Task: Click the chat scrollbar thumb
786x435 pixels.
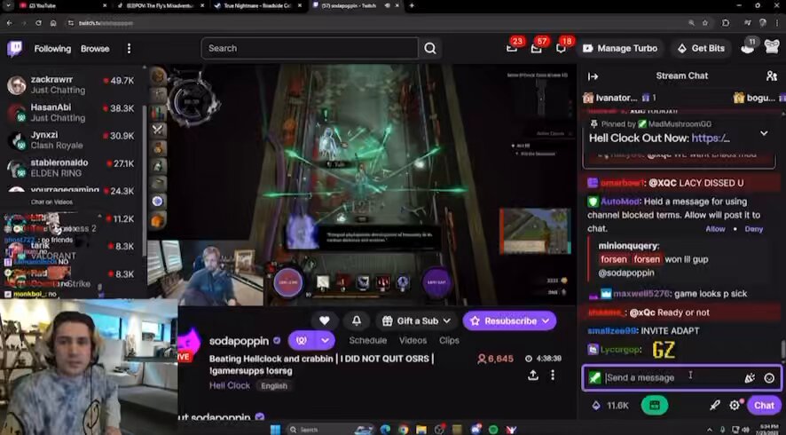Action: (782, 349)
